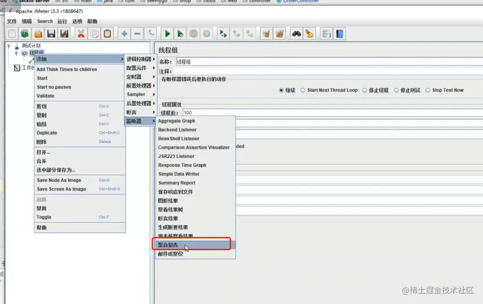Viewport: 483px width, 304px height.
Task: Expand the 后置处理器 submenu
Action: click(x=141, y=103)
